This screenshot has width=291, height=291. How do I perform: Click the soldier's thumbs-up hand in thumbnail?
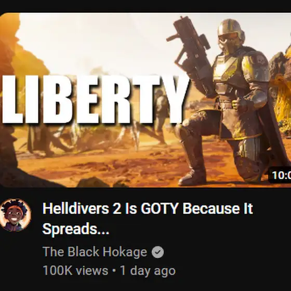tap(240, 104)
